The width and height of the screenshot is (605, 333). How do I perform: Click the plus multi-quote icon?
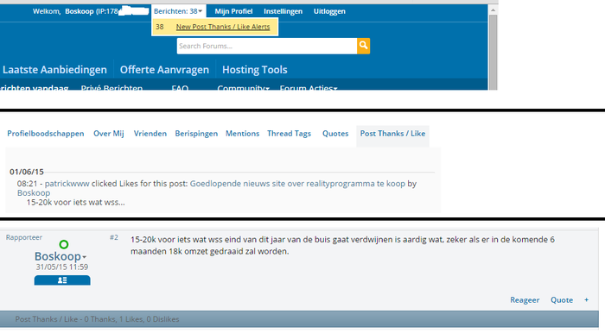[x=586, y=300]
